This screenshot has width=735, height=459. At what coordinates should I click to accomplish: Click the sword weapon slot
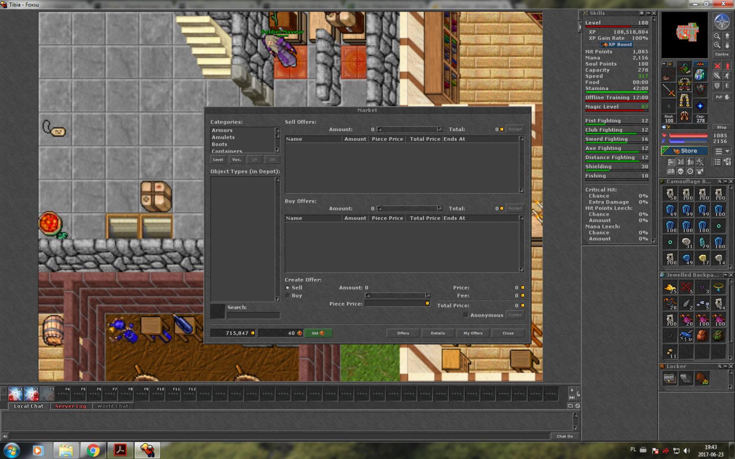tap(669, 90)
